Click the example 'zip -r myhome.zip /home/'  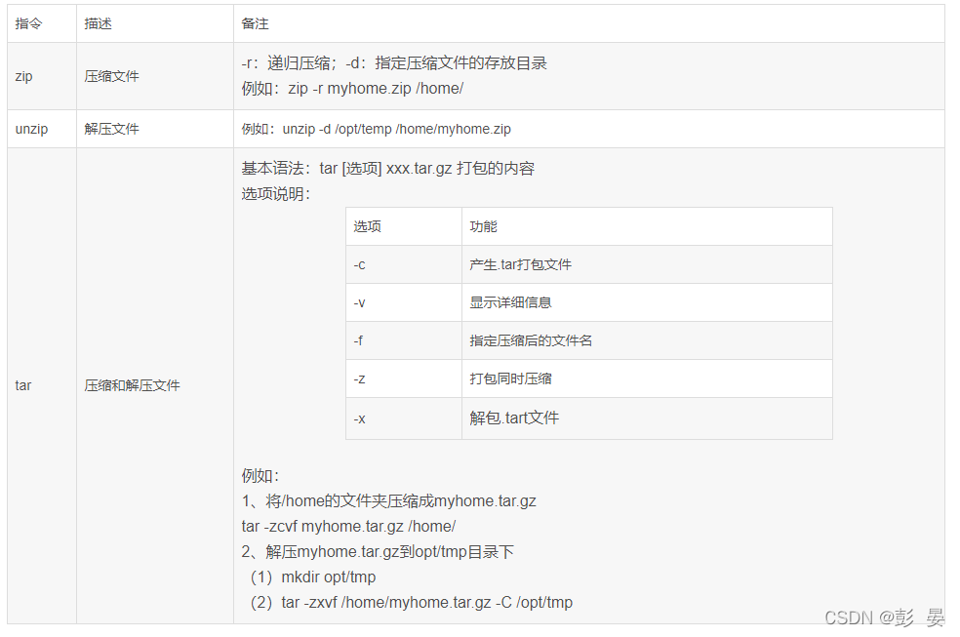(x=376, y=89)
